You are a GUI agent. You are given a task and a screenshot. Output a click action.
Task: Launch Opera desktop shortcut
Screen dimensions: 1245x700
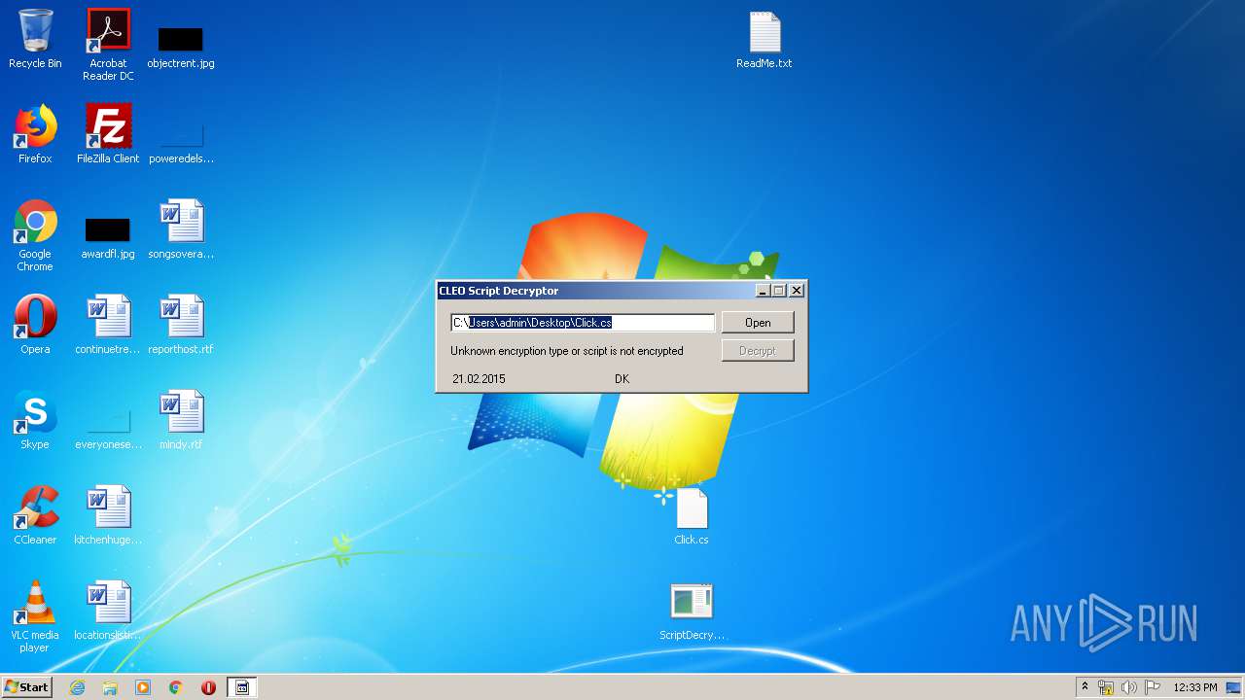(35, 325)
